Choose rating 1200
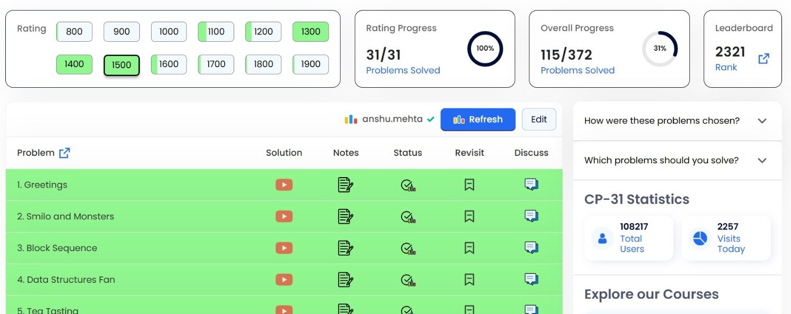 (263, 32)
